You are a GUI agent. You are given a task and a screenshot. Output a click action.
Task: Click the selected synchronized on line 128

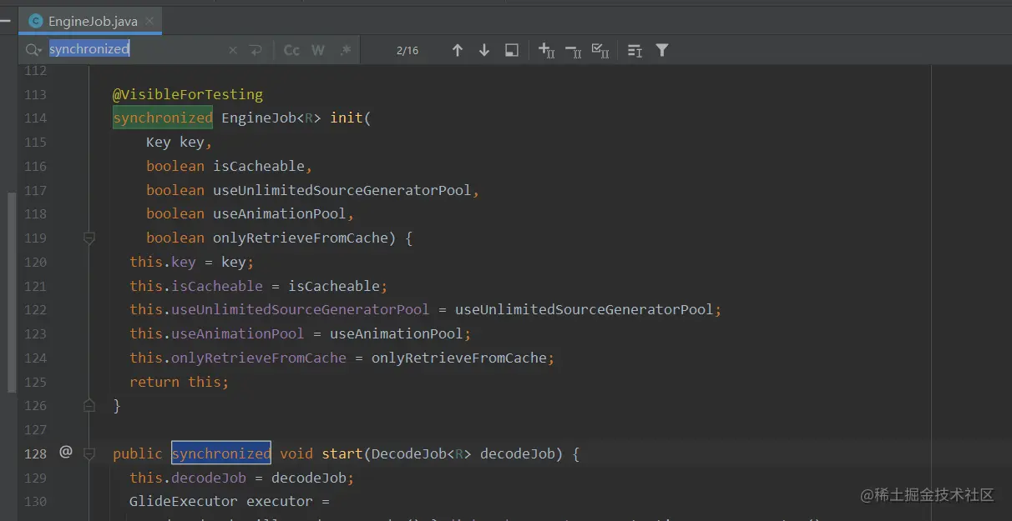221,453
